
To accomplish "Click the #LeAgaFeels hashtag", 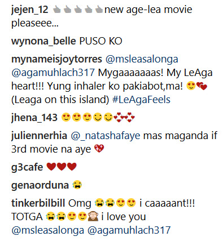I will (x=141, y=100).
